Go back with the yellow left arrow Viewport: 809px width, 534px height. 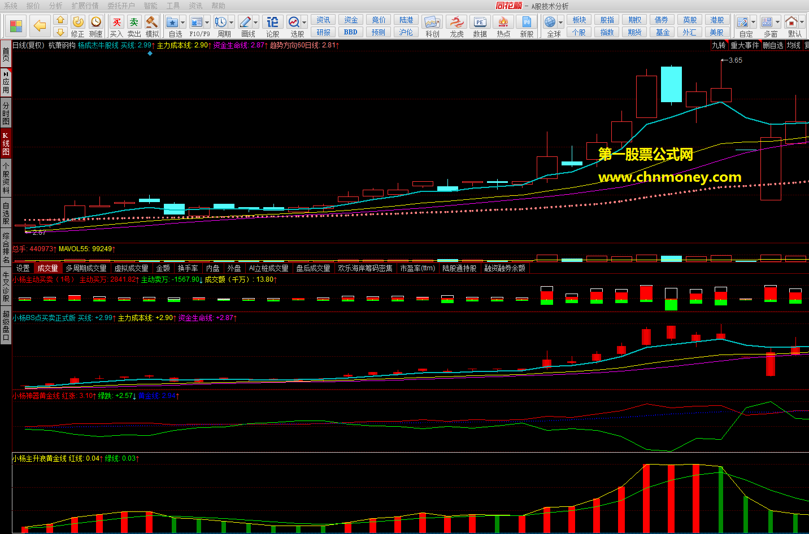coord(40,26)
